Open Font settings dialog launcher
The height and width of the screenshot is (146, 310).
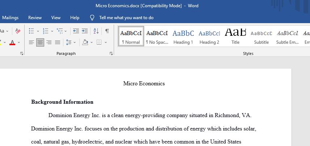point(22,53)
